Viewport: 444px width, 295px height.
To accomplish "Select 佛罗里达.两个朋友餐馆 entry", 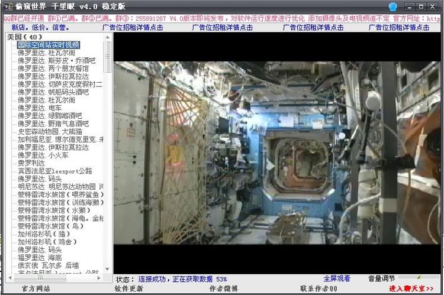I will pos(53,69).
